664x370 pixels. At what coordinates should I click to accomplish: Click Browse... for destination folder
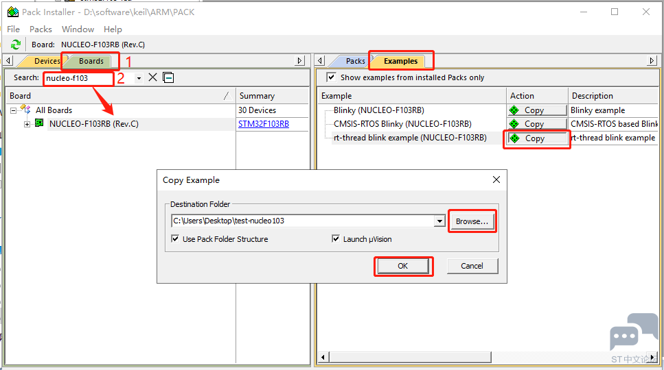pos(472,221)
